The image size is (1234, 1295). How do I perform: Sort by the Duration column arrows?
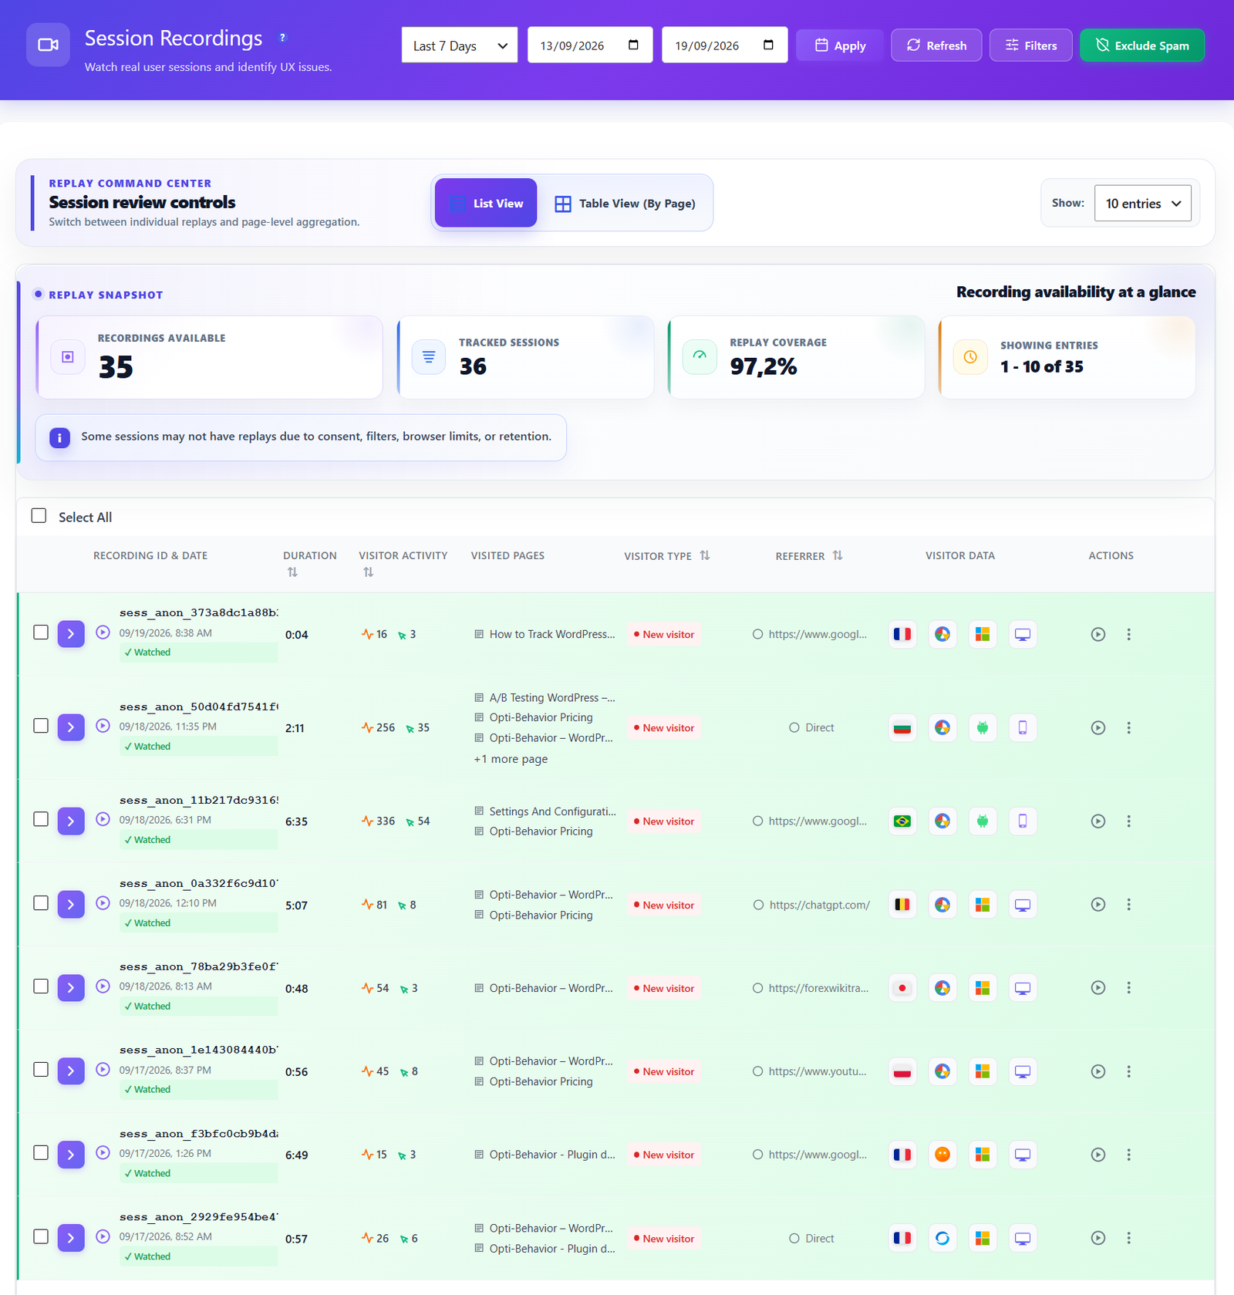point(292,572)
